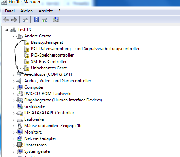
Task: Select the PCI-Speichercontroller entry
Action: point(52,55)
